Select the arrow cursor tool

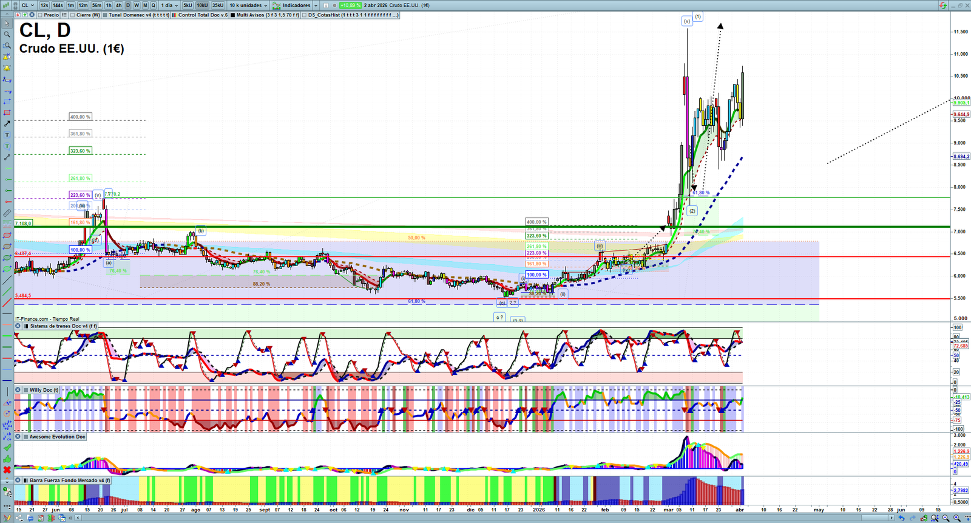pyautogui.click(x=7, y=24)
